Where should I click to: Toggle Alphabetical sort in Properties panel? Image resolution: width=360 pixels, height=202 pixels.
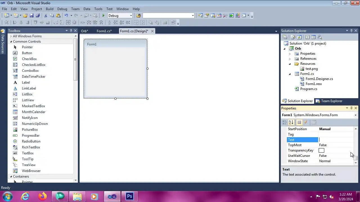click(291, 122)
